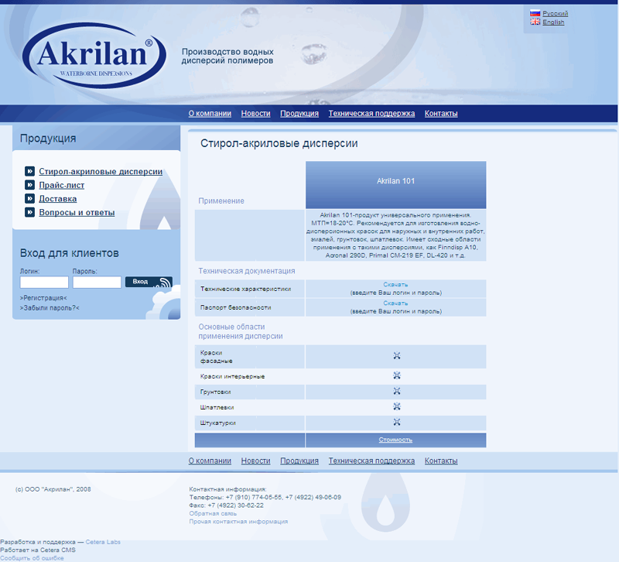Open the Регистрация link

click(43, 298)
